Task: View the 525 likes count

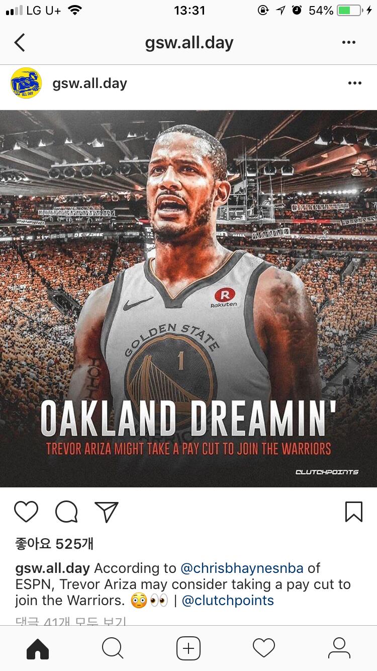Action: [54, 544]
